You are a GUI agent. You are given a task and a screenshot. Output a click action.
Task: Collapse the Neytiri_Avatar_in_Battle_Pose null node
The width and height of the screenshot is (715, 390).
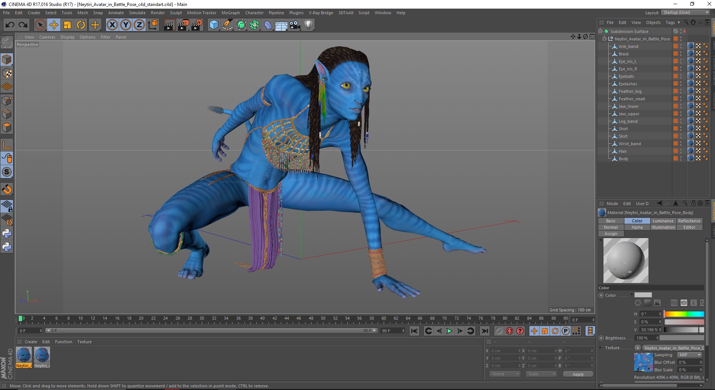604,39
